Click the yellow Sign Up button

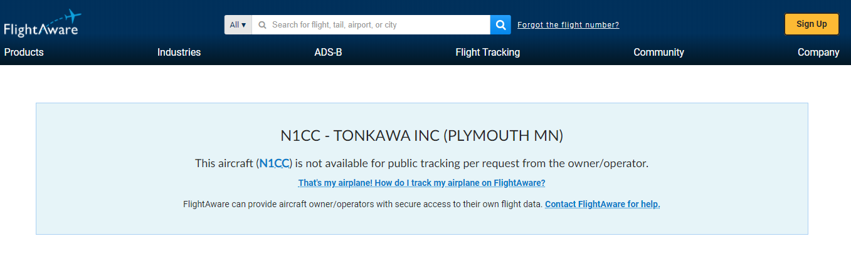tap(811, 24)
